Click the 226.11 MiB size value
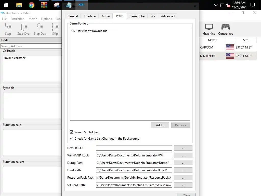 coord(243,56)
